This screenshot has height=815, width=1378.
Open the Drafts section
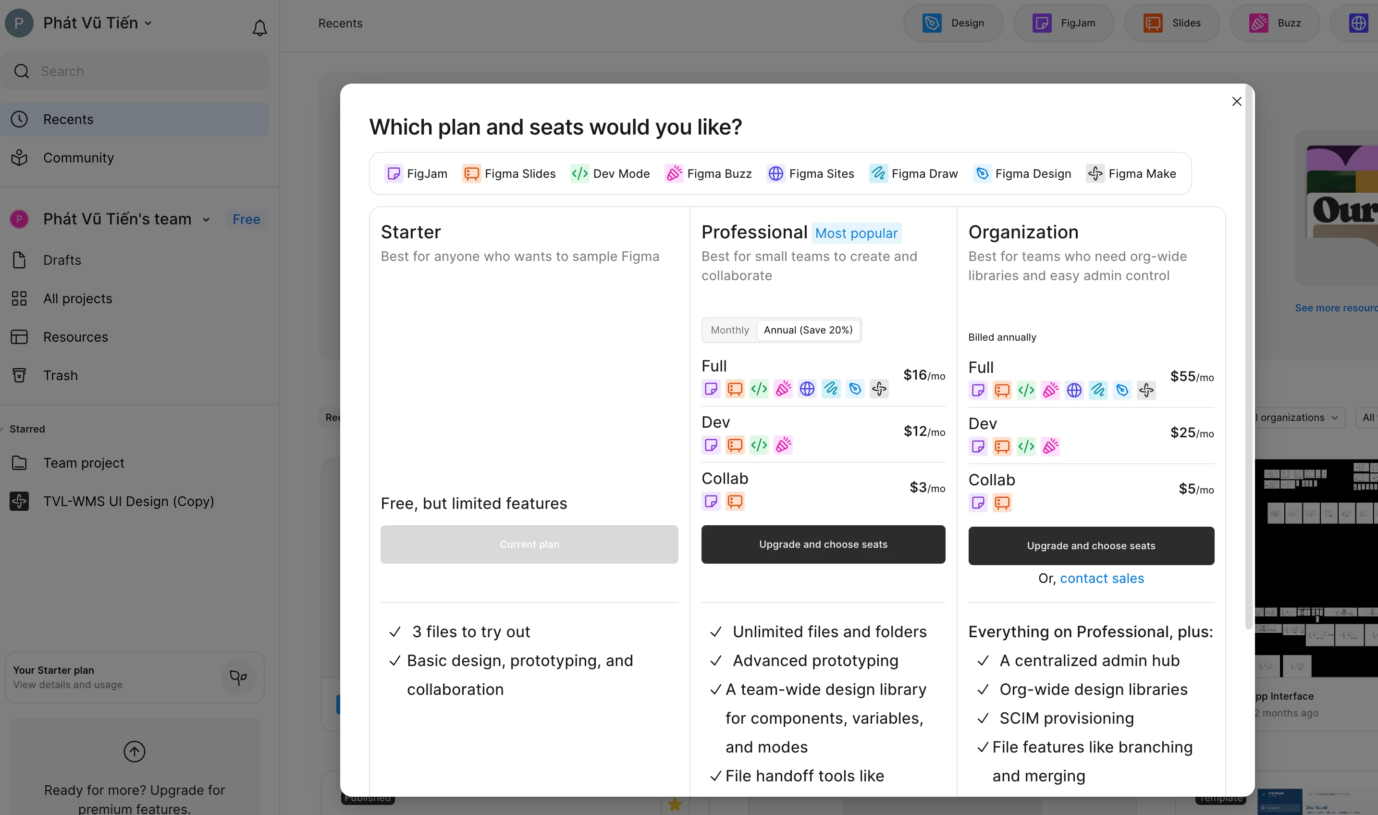coord(62,260)
